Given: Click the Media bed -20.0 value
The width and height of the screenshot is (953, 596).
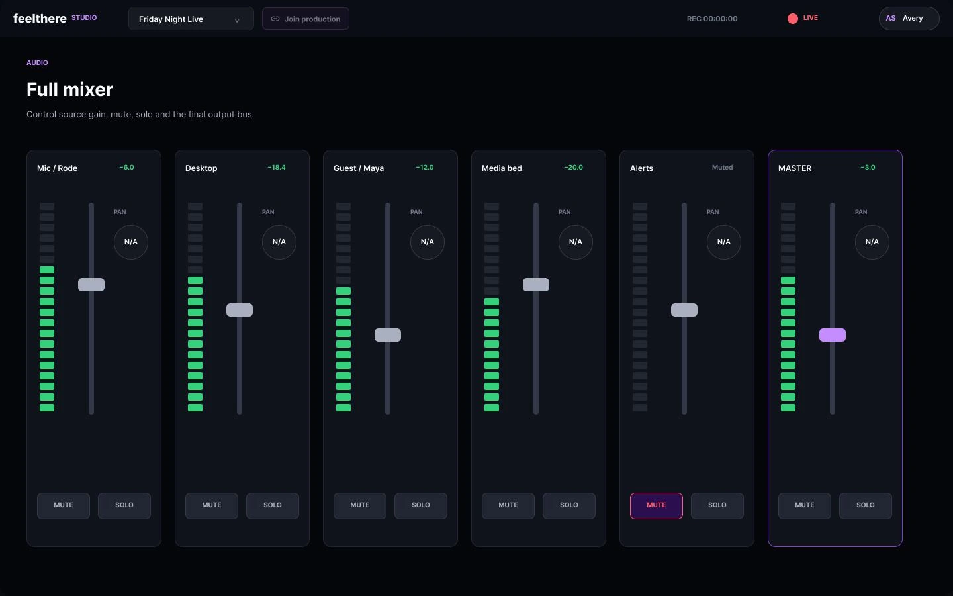Looking at the screenshot, I should point(573,168).
